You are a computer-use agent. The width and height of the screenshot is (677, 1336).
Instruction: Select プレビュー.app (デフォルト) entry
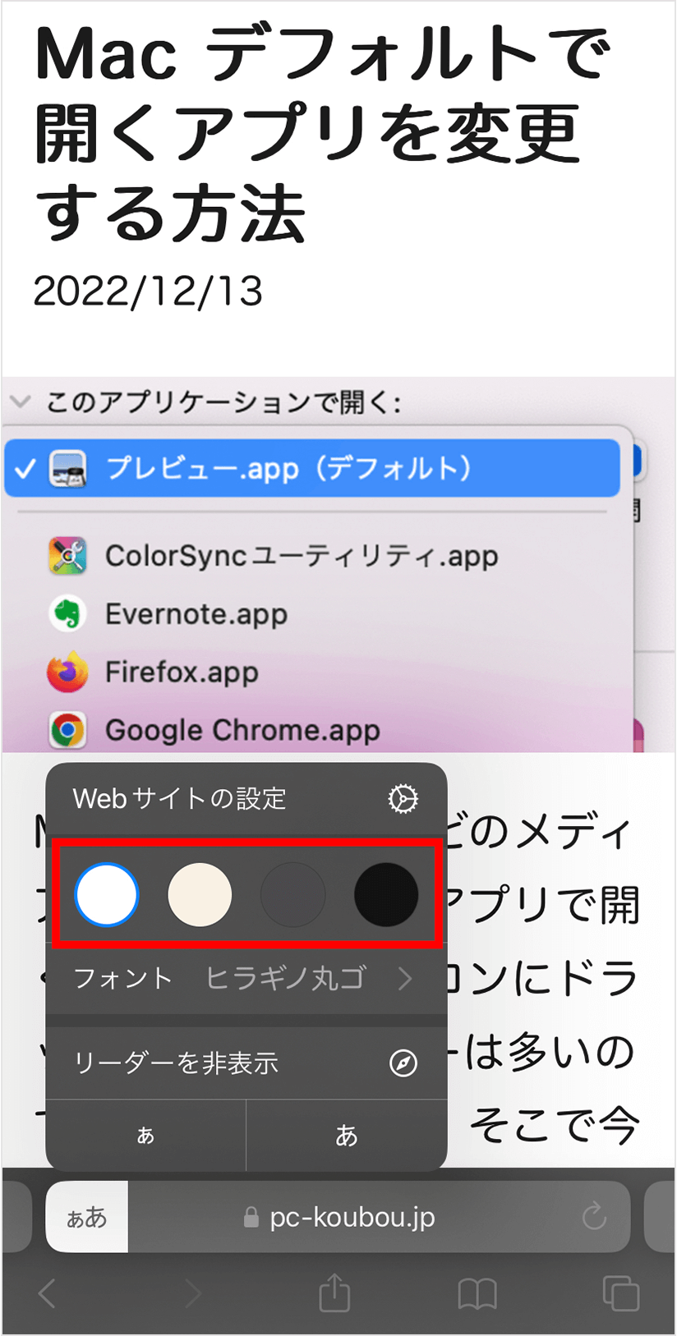(312, 468)
